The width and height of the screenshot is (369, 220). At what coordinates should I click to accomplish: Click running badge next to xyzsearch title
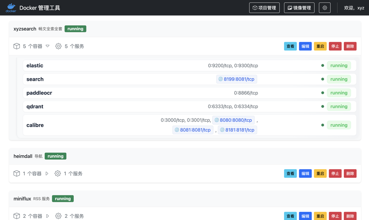pos(75,29)
